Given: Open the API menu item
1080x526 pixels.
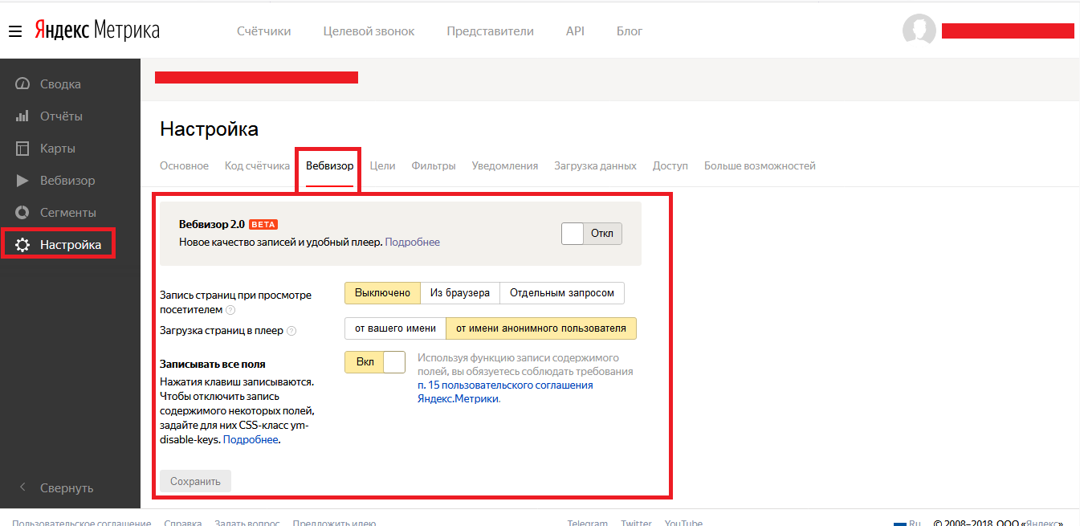Looking at the screenshot, I should pos(575,31).
